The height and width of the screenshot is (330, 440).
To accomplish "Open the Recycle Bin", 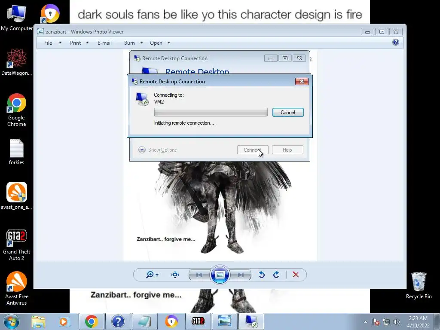I will (419, 285).
